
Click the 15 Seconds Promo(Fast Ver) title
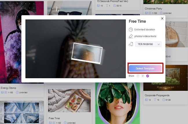pyautogui.click(x=113, y=1)
